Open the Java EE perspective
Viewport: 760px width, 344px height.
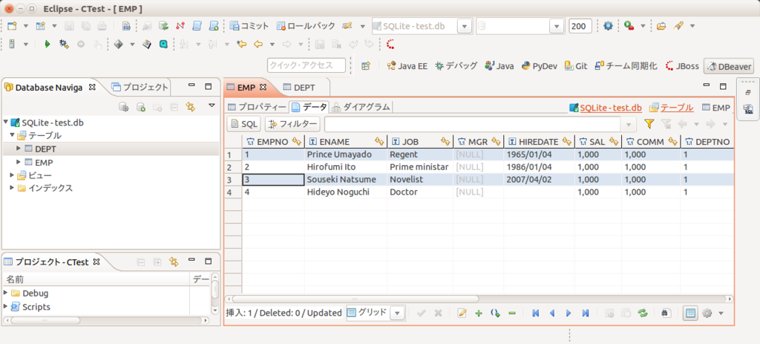click(x=407, y=66)
